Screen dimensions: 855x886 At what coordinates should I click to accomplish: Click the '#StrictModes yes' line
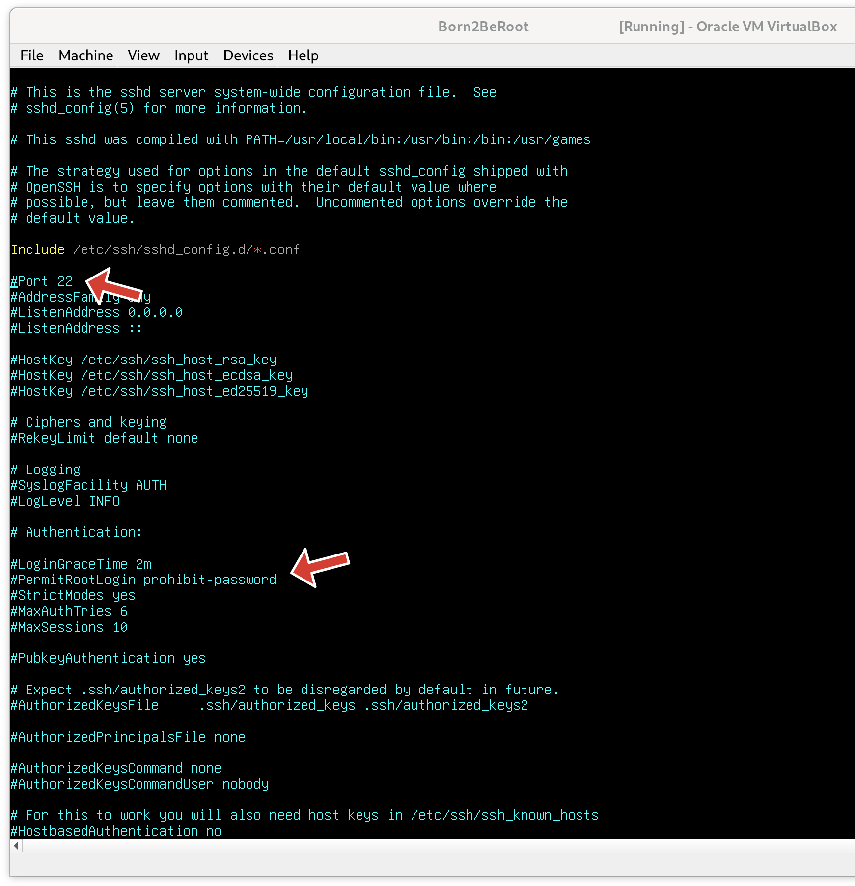pos(73,595)
